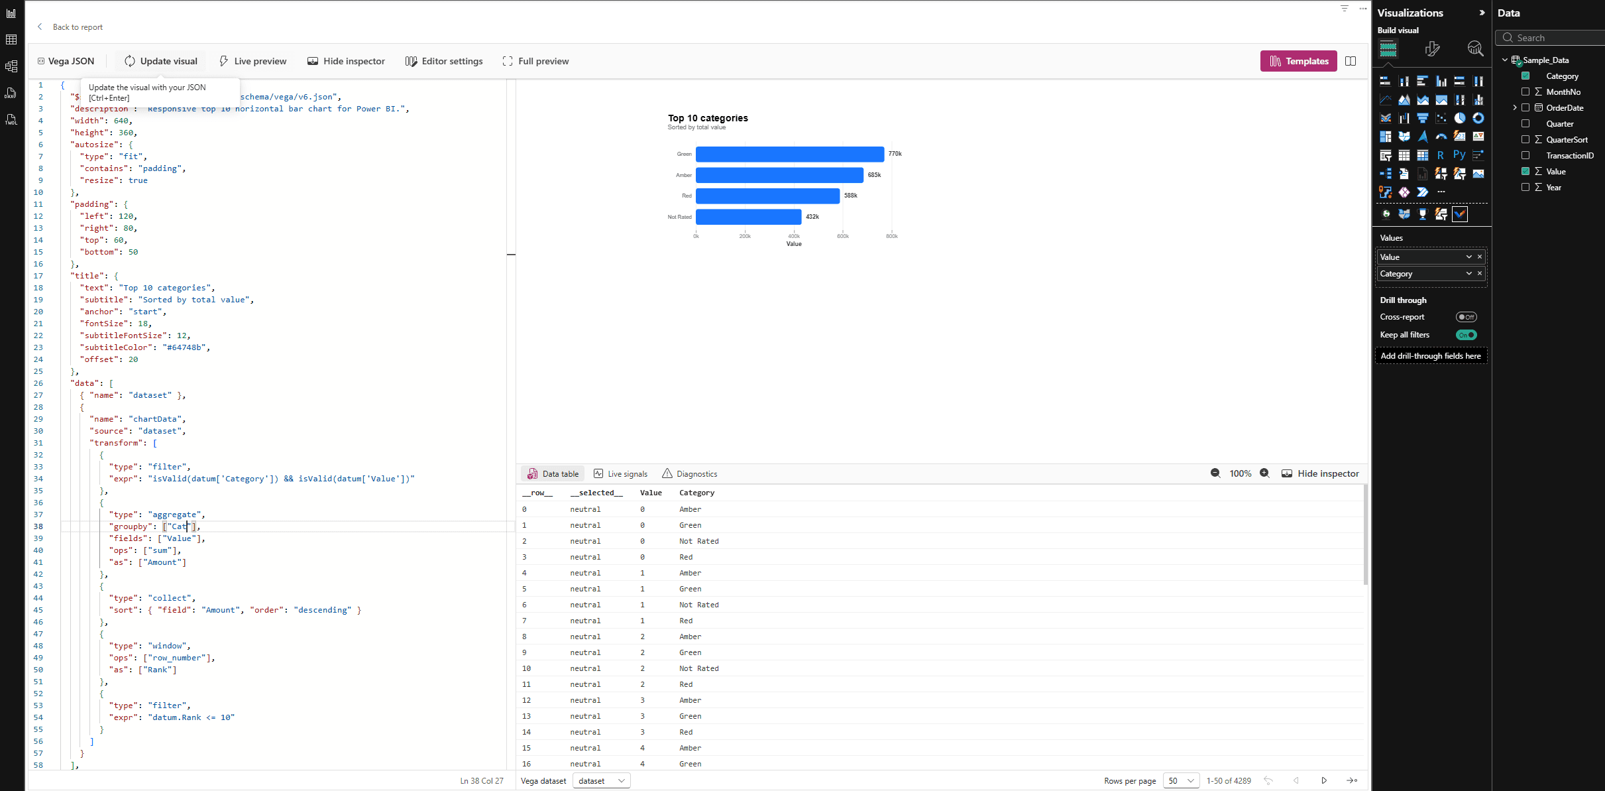Go Back to report
Image resolution: width=1605 pixels, height=791 pixels.
[70, 27]
